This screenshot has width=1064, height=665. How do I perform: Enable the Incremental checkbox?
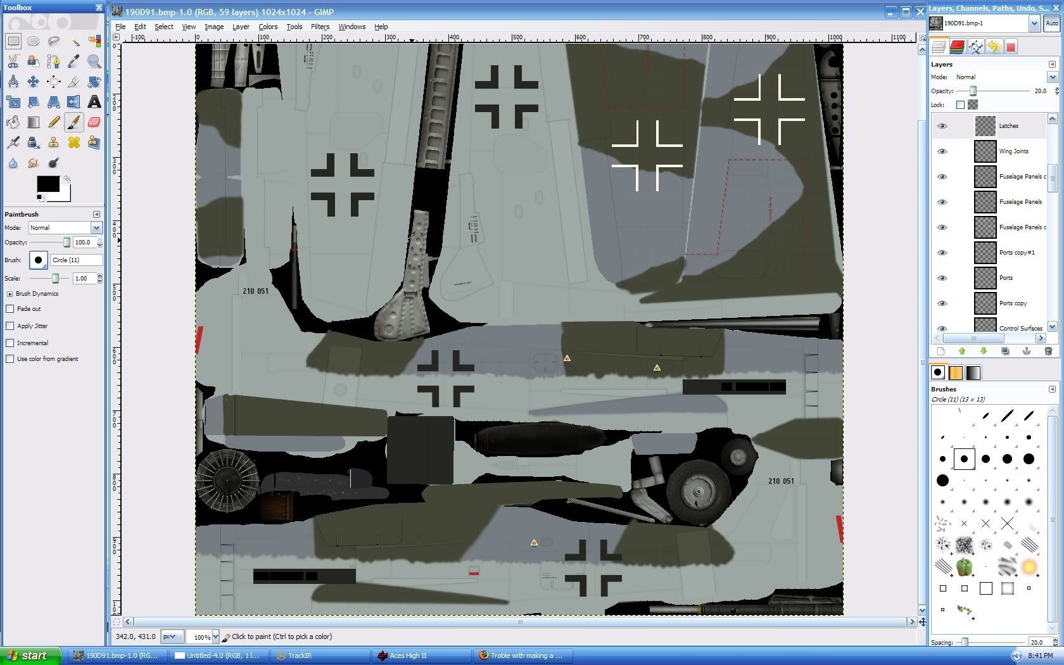tap(9, 343)
